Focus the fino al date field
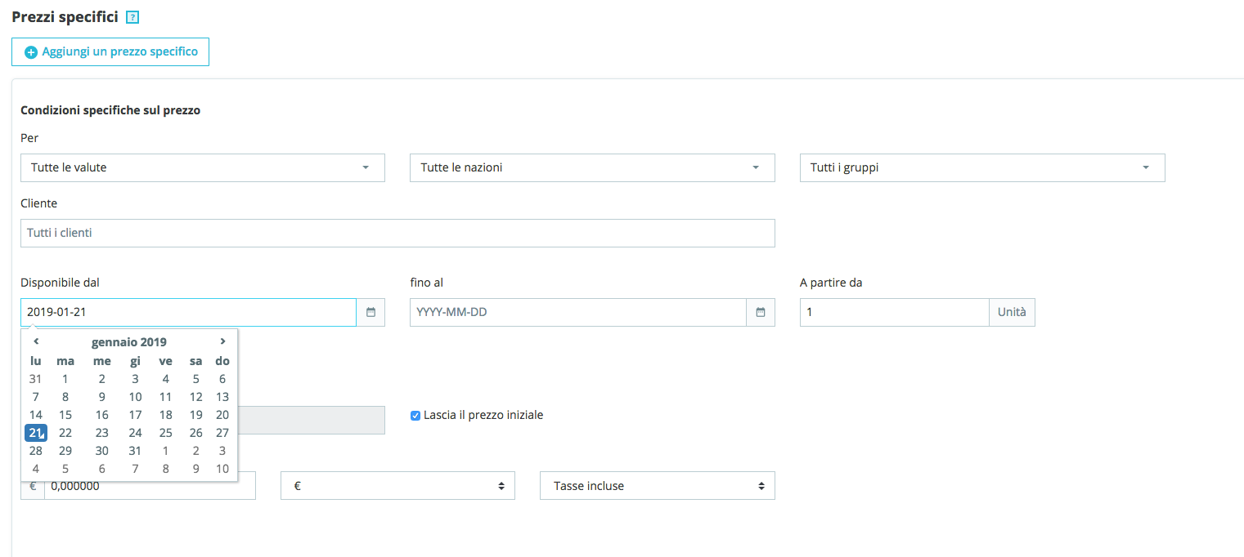1244x557 pixels. pyautogui.click(x=577, y=312)
